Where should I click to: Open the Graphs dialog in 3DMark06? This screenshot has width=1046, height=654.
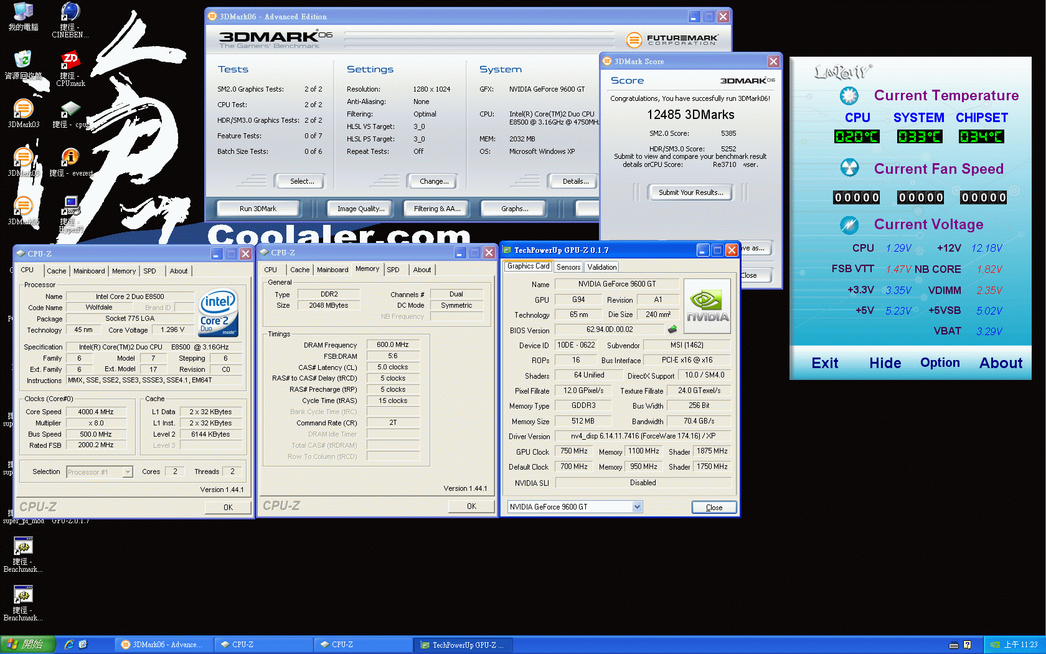[514, 209]
